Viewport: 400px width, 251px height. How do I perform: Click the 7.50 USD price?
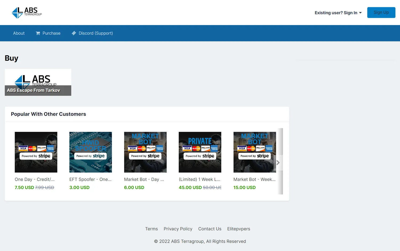click(x=24, y=187)
